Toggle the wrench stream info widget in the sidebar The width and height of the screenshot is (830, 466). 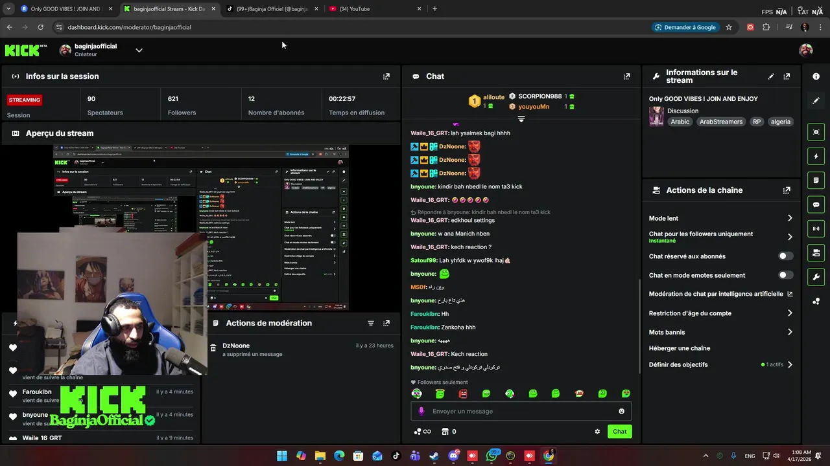[816, 277]
